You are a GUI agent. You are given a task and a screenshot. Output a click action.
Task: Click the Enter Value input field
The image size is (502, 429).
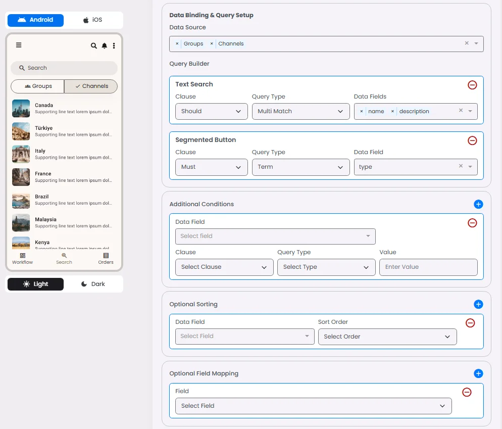coord(428,267)
